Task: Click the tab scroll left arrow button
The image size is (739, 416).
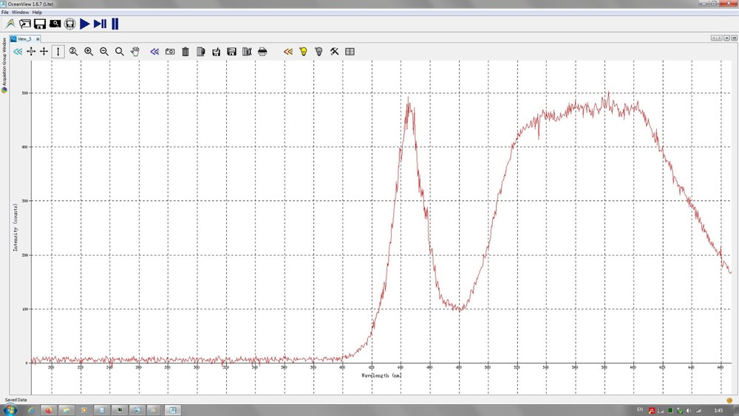Action: point(714,38)
